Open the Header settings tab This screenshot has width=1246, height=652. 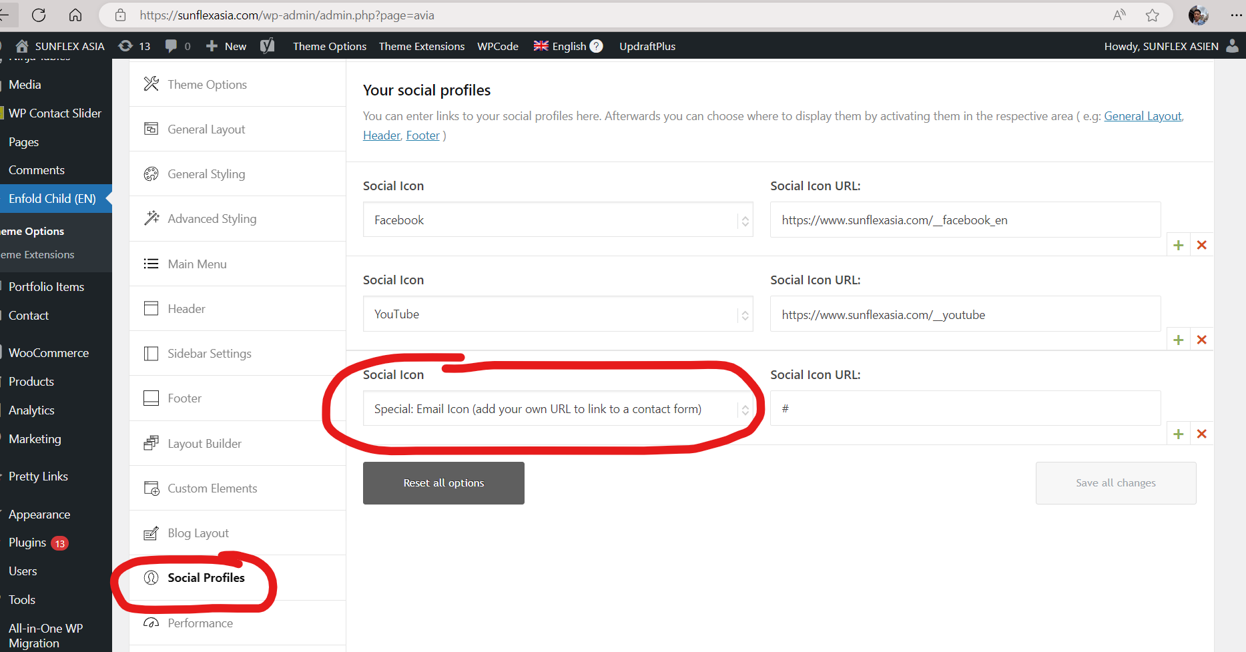(238, 308)
